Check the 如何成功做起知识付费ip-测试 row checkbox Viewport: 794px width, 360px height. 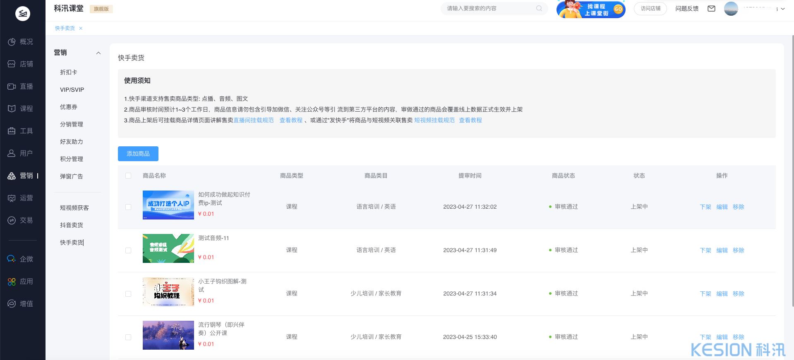(x=128, y=207)
